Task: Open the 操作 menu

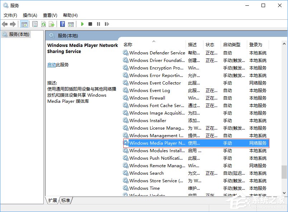Action: tap(30, 15)
